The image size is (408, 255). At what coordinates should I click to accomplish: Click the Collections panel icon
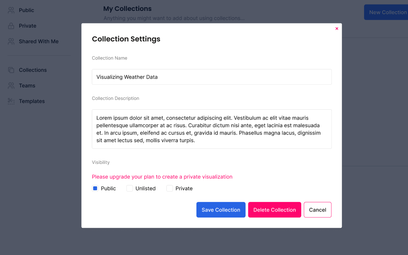coord(11,70)
